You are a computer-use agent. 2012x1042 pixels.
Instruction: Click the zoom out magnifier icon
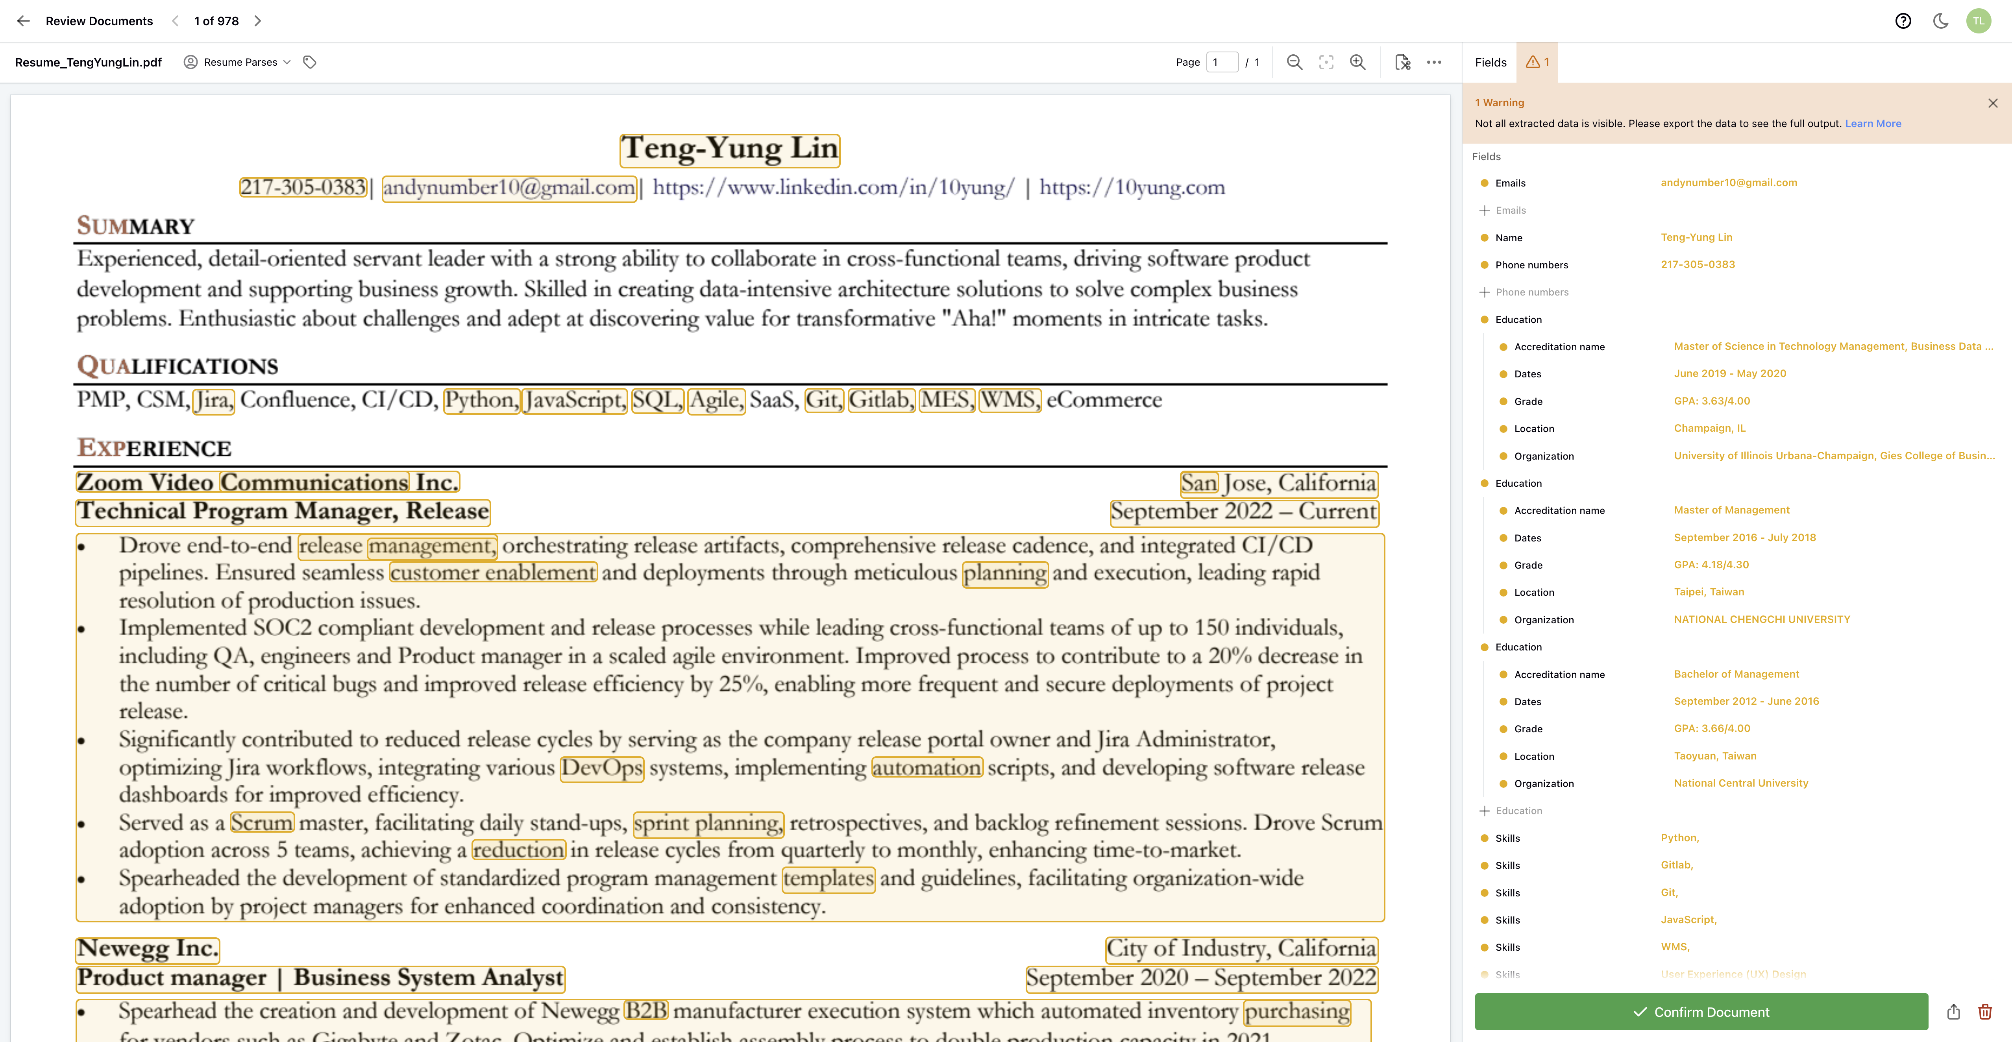point(1294,63)
